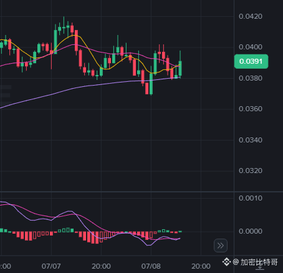
Task: Click the 0.0000 MACD axis value
Action: (251, 231)
